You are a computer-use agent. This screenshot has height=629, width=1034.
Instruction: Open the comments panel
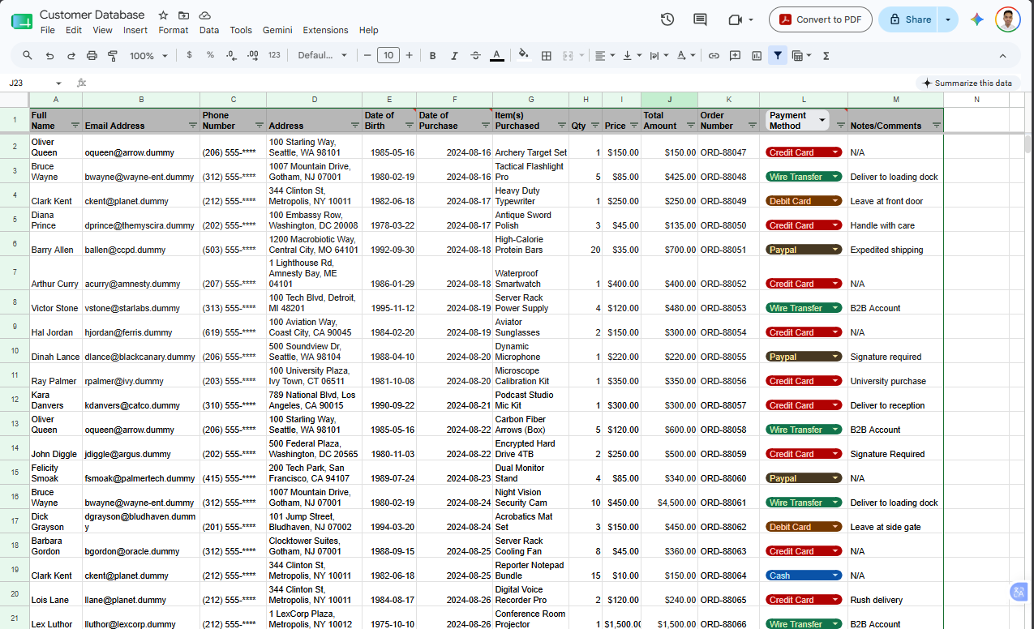[x=700, y=19]
